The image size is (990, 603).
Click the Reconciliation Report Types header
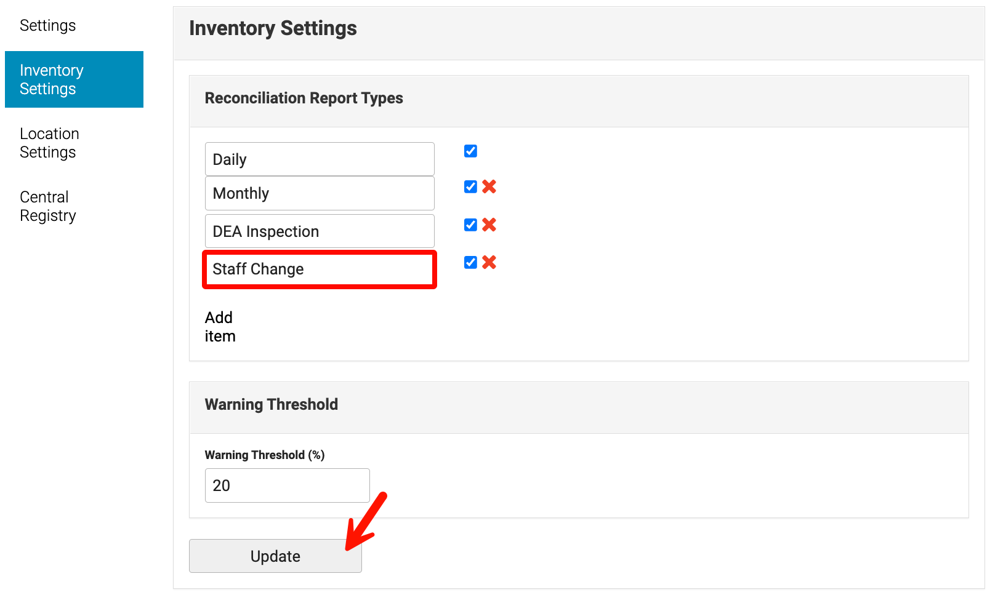[304, 98]
